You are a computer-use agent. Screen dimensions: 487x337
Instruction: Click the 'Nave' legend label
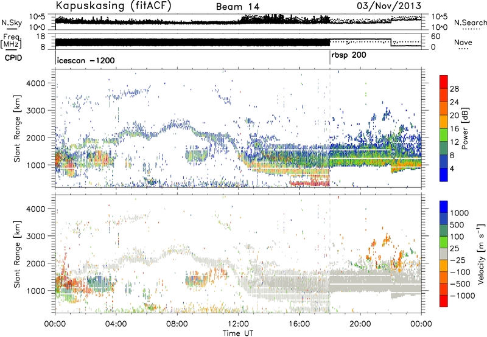[463, 42]
